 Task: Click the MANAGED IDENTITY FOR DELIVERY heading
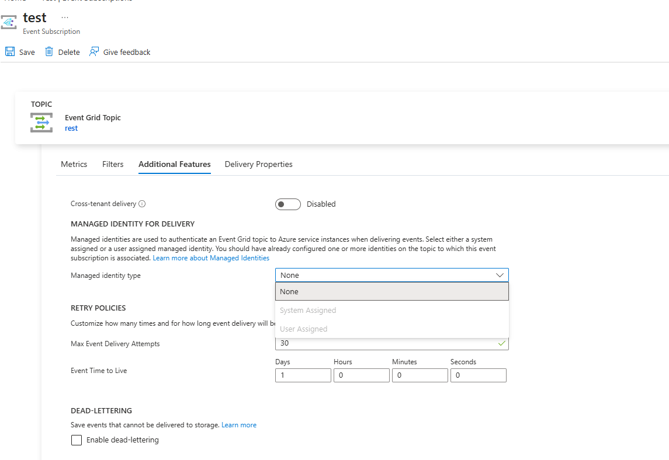pos(133,224)
